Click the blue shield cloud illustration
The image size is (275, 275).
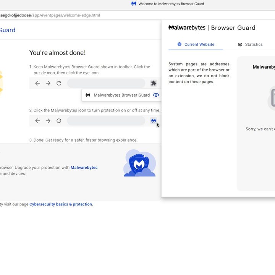tap(140, 163)
